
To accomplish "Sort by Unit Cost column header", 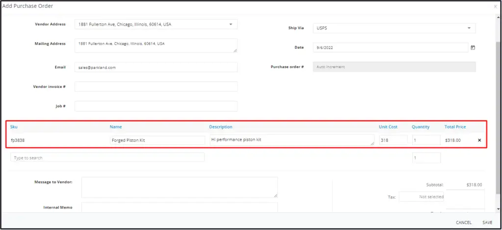I will (x=388, y=127).
